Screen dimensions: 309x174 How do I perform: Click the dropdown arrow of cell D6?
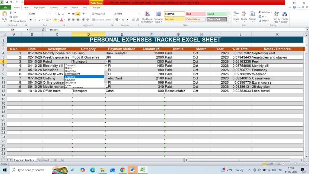pos(106,62)
